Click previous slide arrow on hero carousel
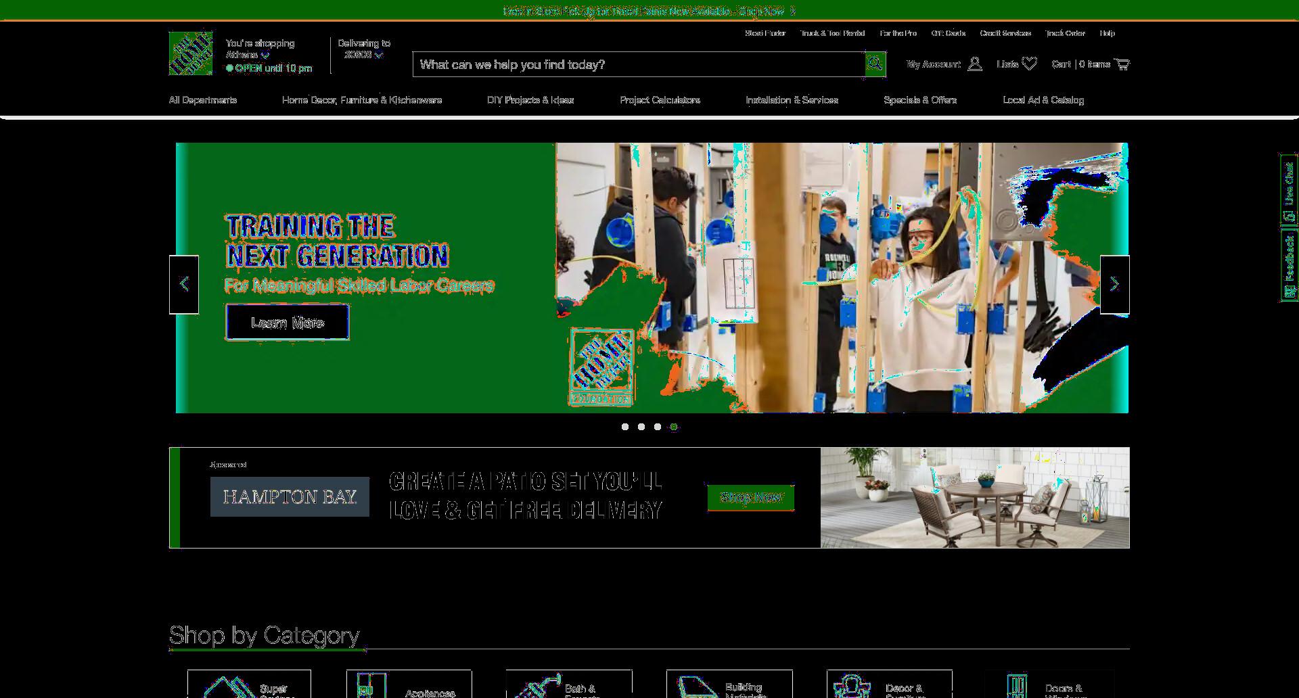The height and width of the screenshot is (698, 1299). coord(184,285)
